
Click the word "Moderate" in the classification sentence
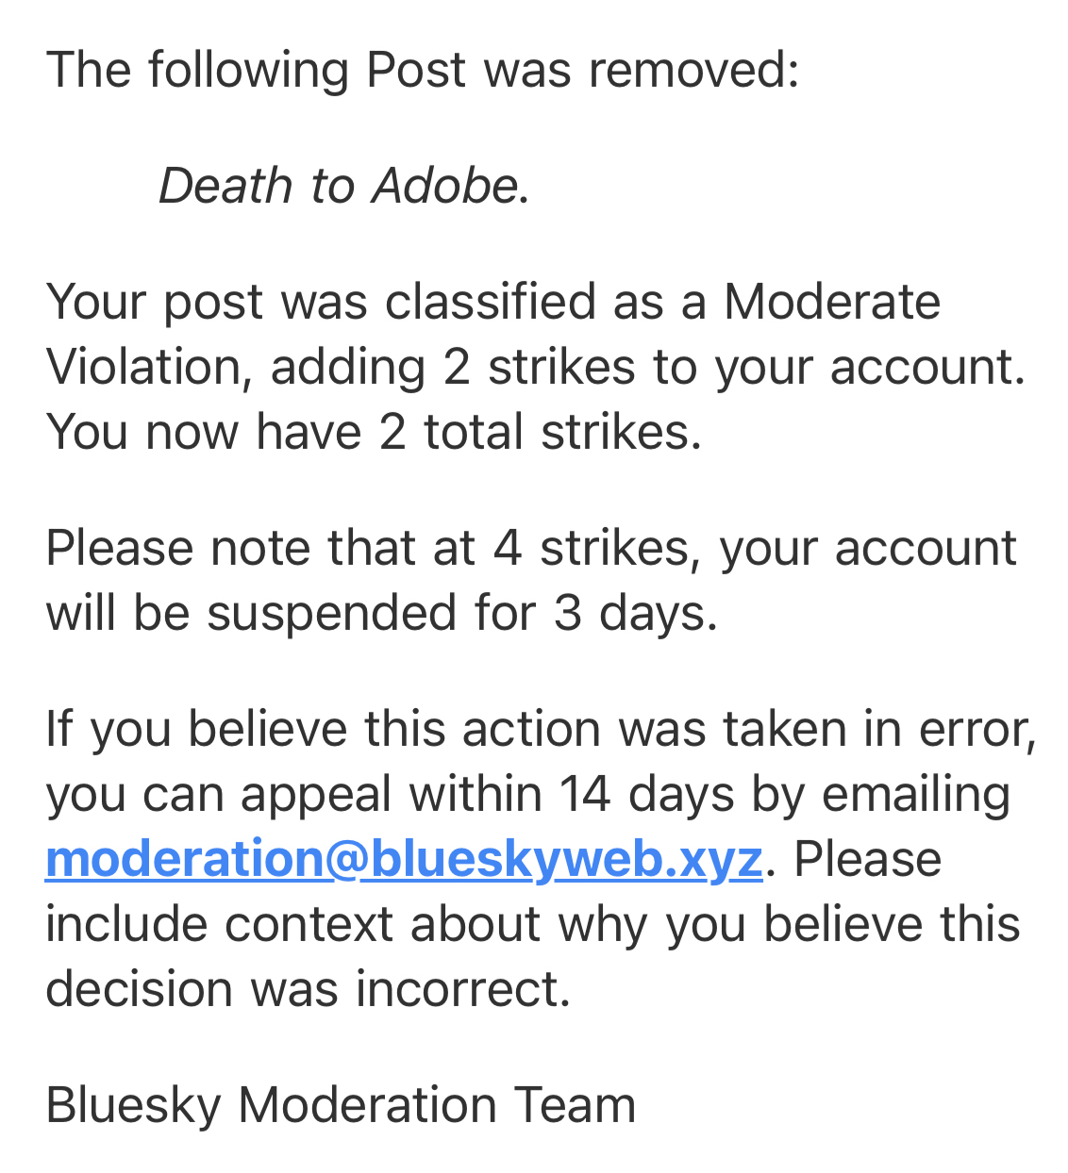point(832,302)
